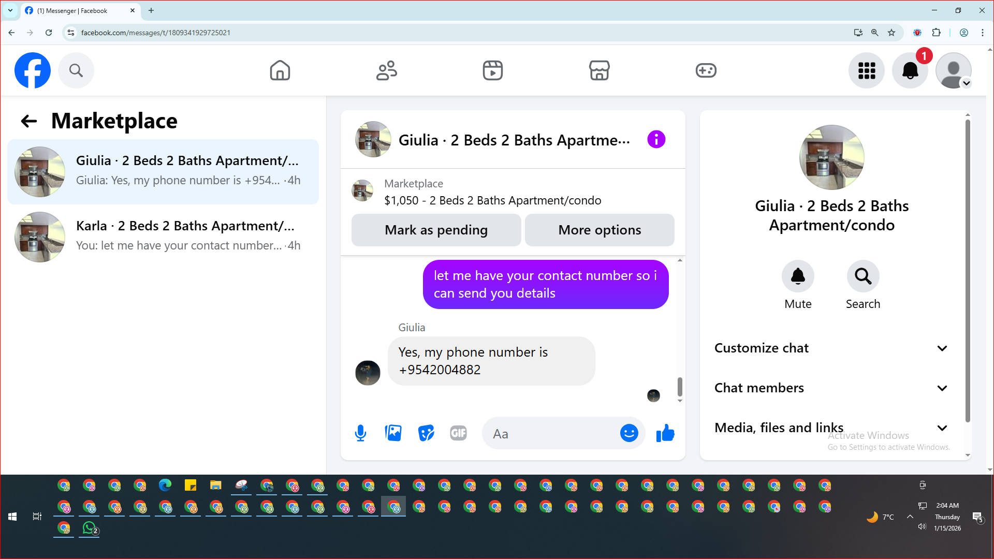Send a thumbs-up like
994x559 pixels.
tap(665, 433)
